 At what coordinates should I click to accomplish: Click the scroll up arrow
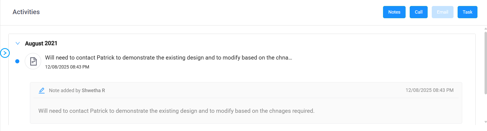click(x=485, y=29)
